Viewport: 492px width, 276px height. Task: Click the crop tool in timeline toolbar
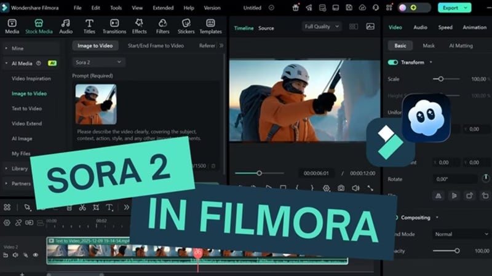point(96,207)
